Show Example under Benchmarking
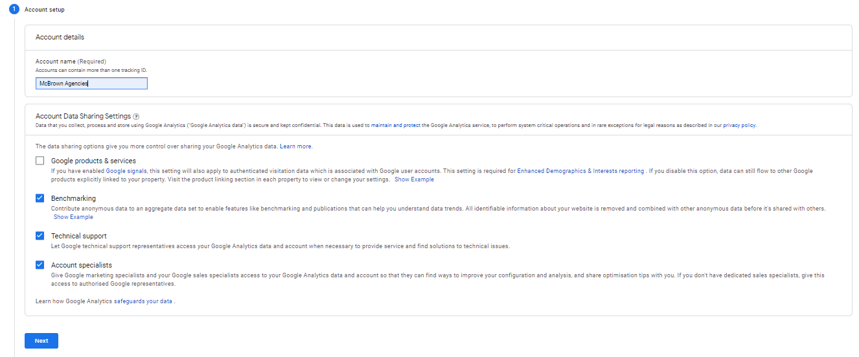The width and height of the screenshot is (859, 357). pos(73,217)
